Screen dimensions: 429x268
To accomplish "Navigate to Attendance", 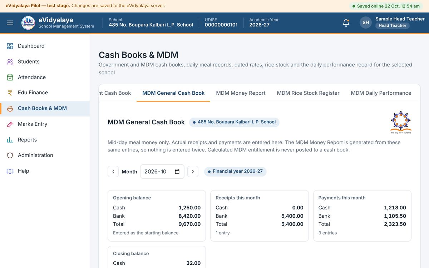I will click(x=45, y=77).
